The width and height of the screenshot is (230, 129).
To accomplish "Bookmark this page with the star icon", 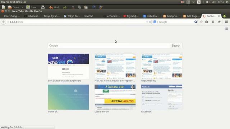I will pyautogui.click(x=201, y=22).
